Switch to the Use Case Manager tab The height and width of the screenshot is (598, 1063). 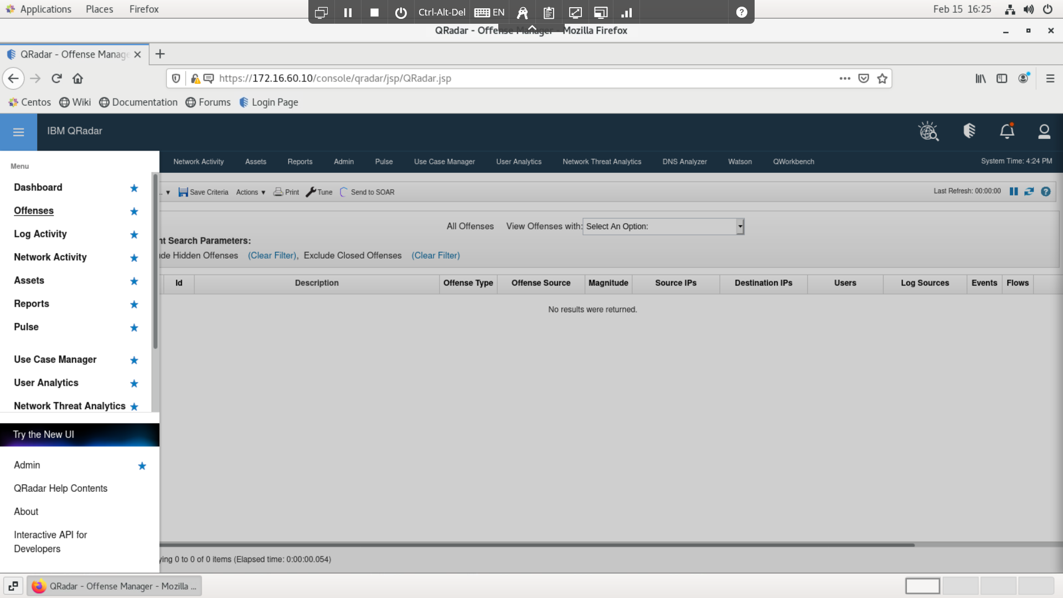444,162
